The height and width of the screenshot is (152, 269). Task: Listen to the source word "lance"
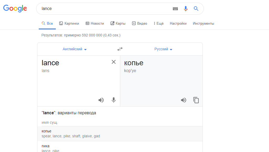101,100
